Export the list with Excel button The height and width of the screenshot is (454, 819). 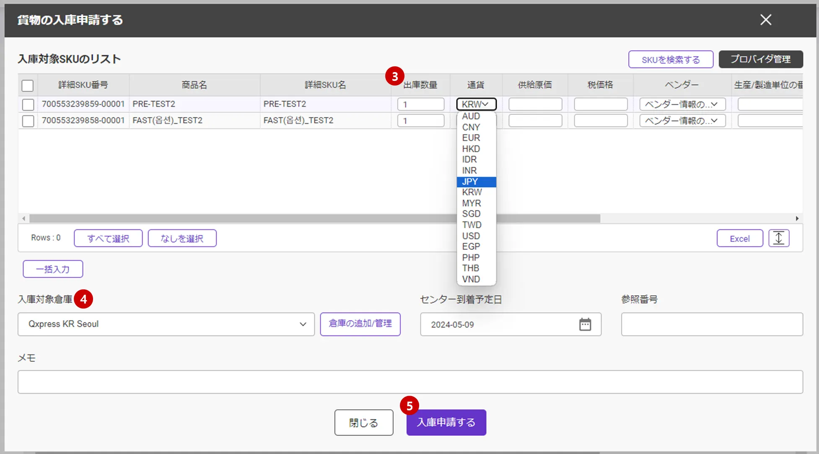[x=739, y=238]
